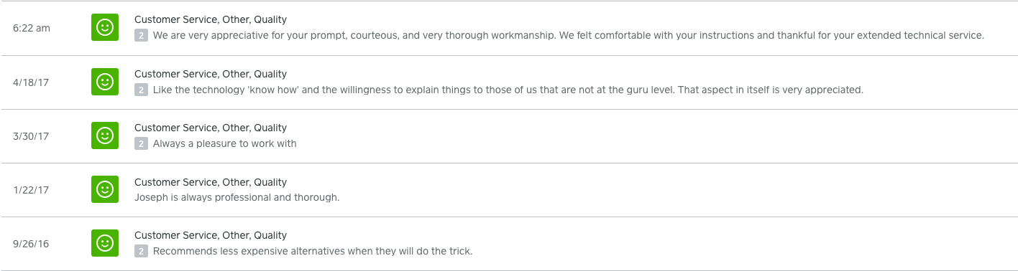Open the 'Like the technology know how' comment text
Image resolution: width=1018 pixels, height=271 pixels.
[x=508, y=90]
